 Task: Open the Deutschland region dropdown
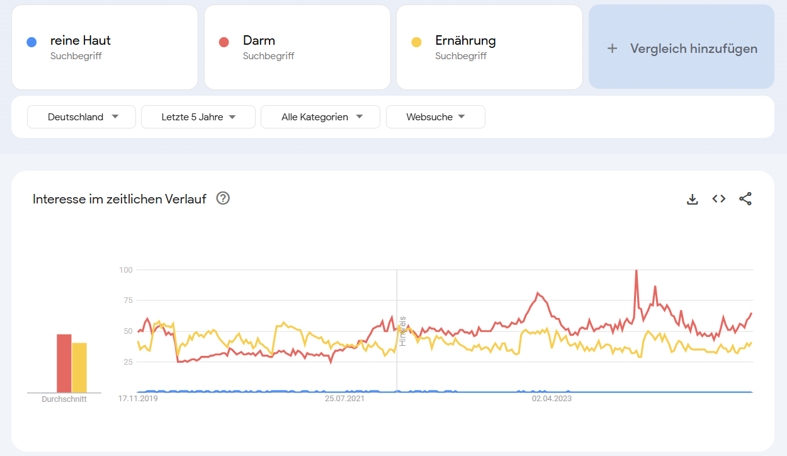[x=81, y=117]
